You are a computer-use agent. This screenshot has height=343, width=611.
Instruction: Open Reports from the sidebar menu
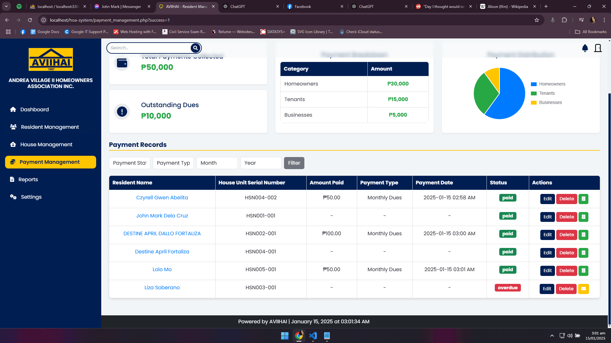(x=28, y=179)
